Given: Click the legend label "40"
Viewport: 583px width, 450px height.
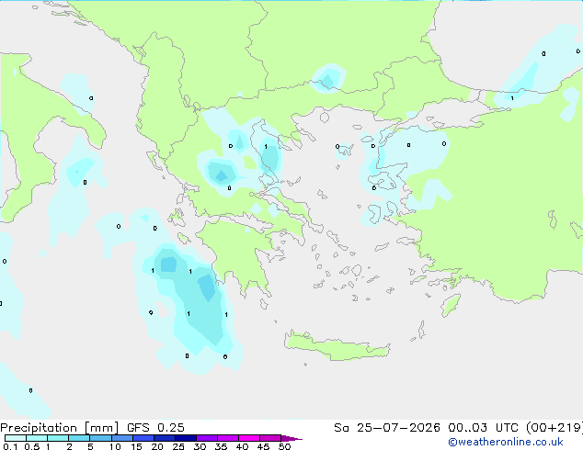Looking at the screenshot, I should click(x=242, y=446).
